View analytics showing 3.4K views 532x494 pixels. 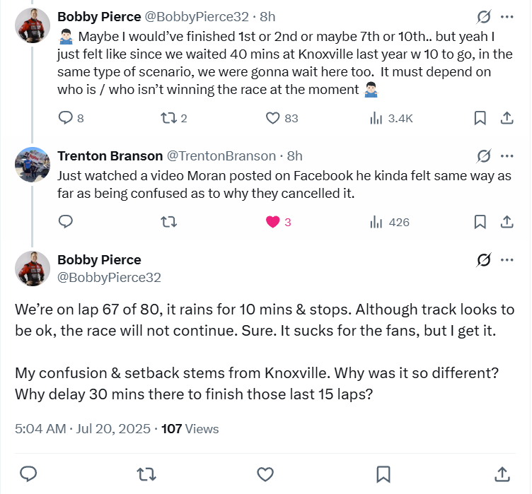pos(376,119)
